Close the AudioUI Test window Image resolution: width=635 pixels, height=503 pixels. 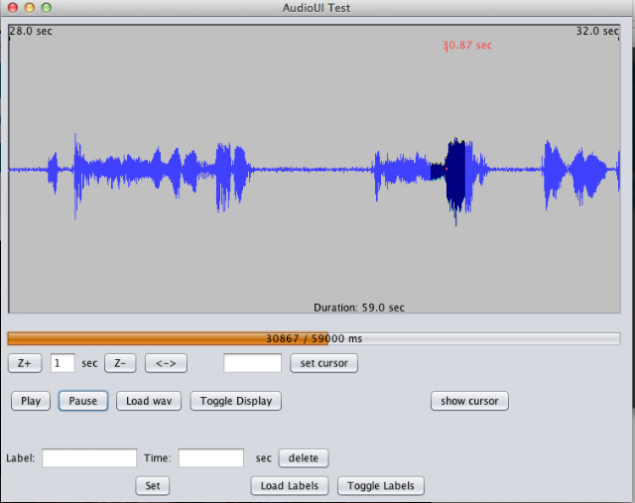(x=13, y=7)
